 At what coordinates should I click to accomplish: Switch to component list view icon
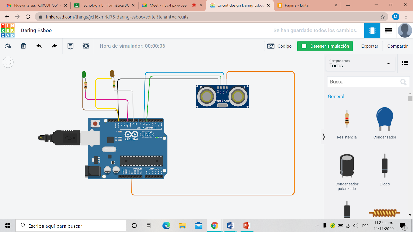[x=388, y=30]
